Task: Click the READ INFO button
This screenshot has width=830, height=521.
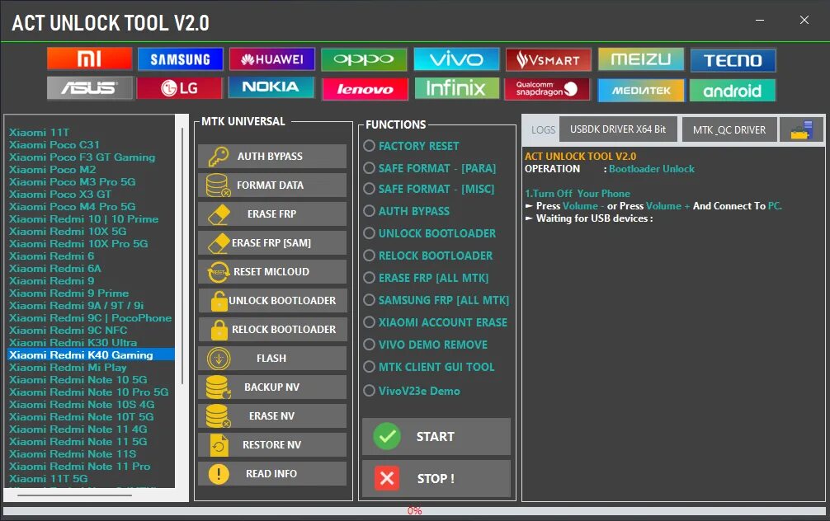Action: coord(272,473)
